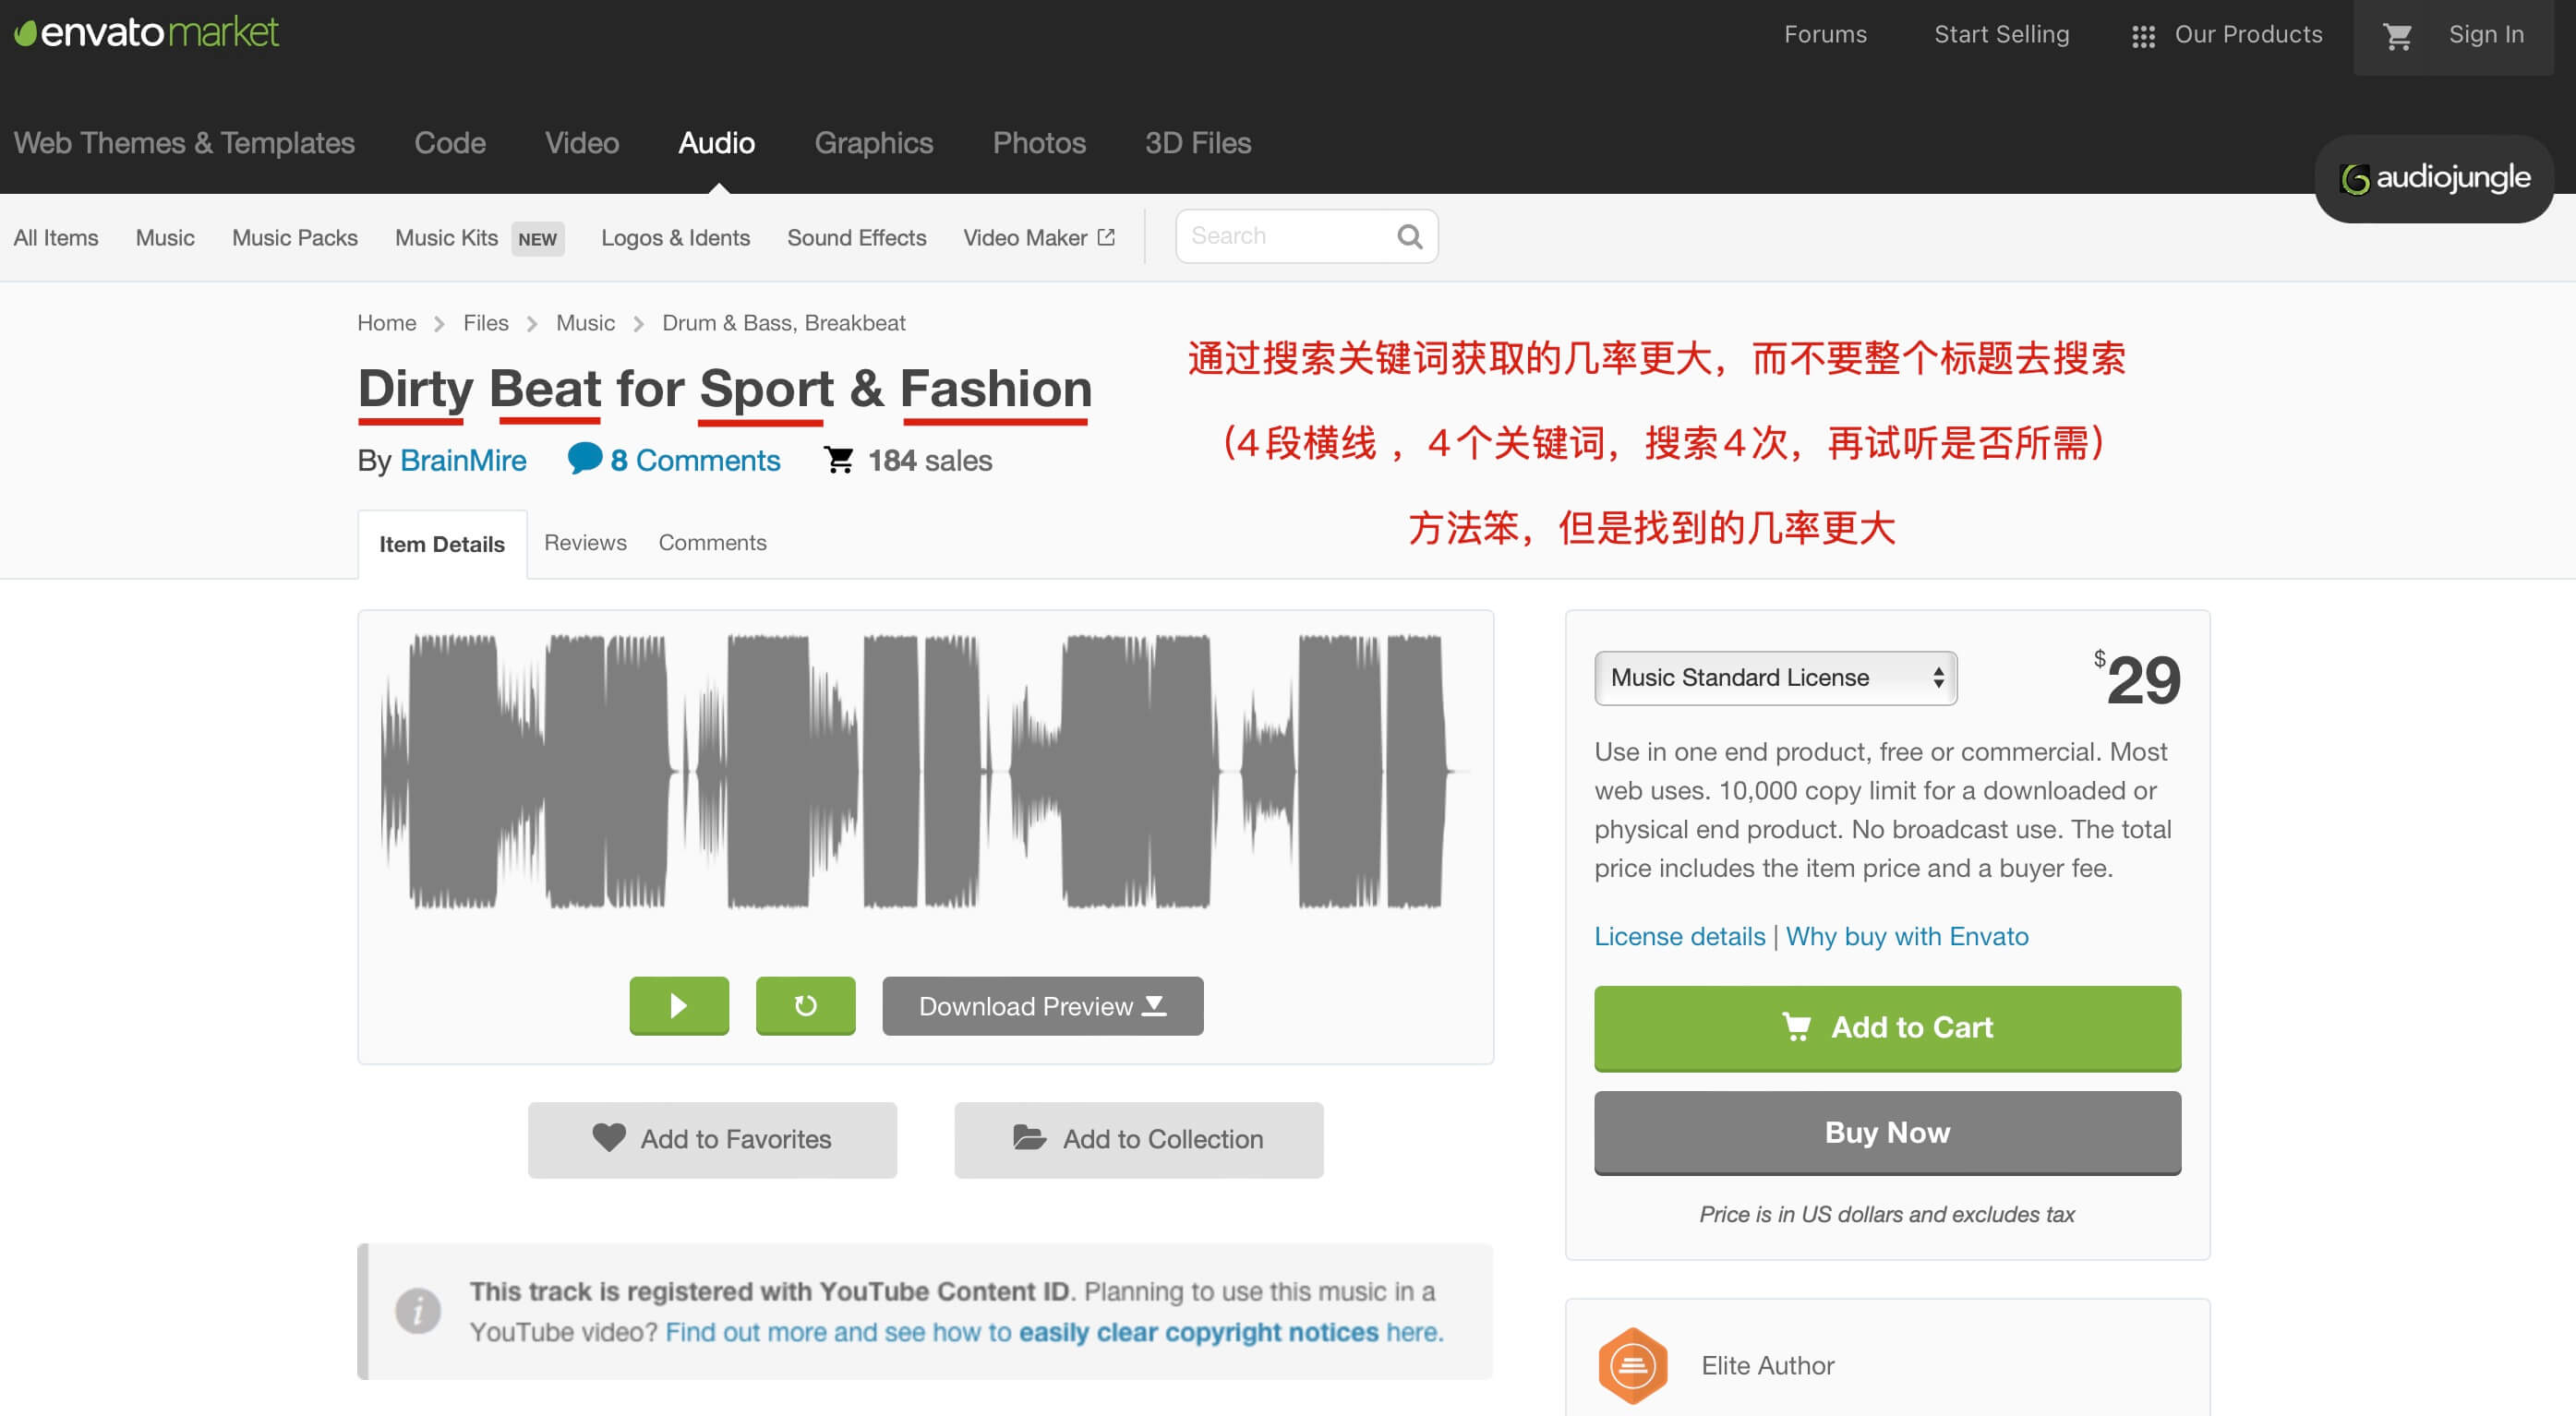Screen dimensions: 2576x1416
Task: Open Drum & Bass, Breakbeat breadcrumb
Action: pyautogui.click(x=783, y=323)
